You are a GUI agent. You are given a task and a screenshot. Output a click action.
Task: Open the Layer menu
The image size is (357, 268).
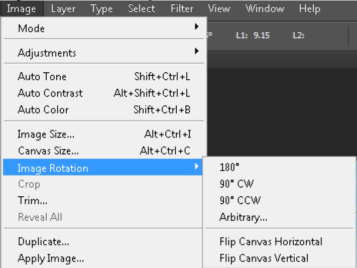(63, 9)
